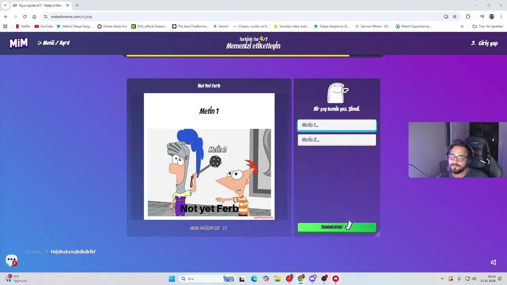Screen dimensions: 507x285
Task: Open Spinner Wheel bookmark
Action: pyautogui.click(x=372, y=27)
